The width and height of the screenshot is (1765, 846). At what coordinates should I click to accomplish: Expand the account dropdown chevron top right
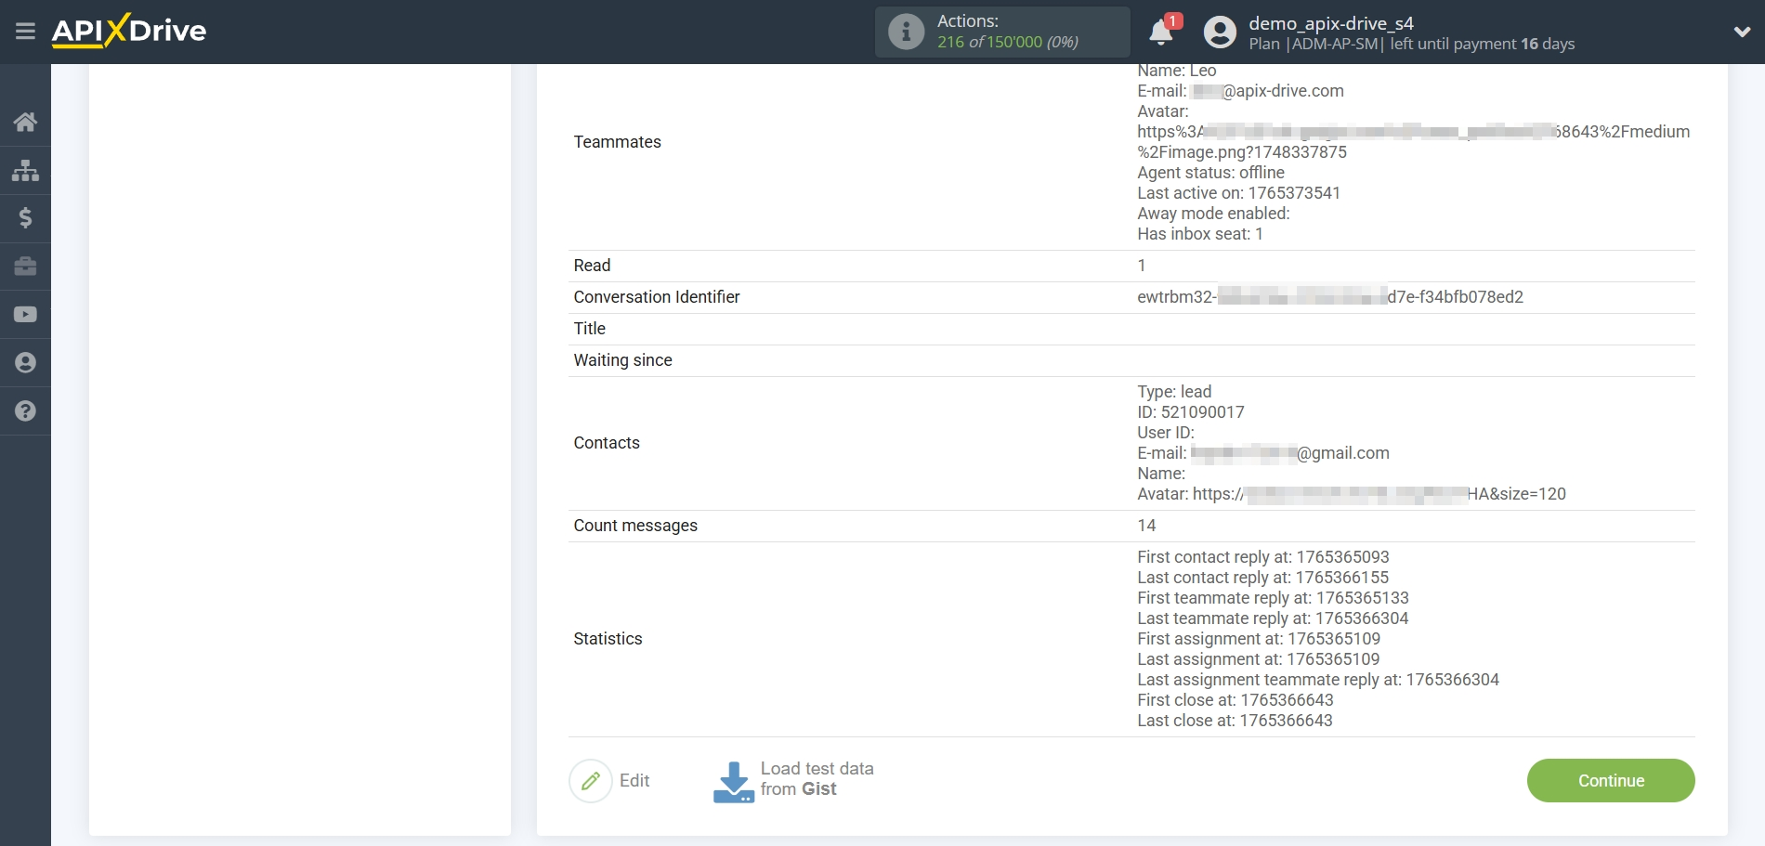[x=1741, y=31]
